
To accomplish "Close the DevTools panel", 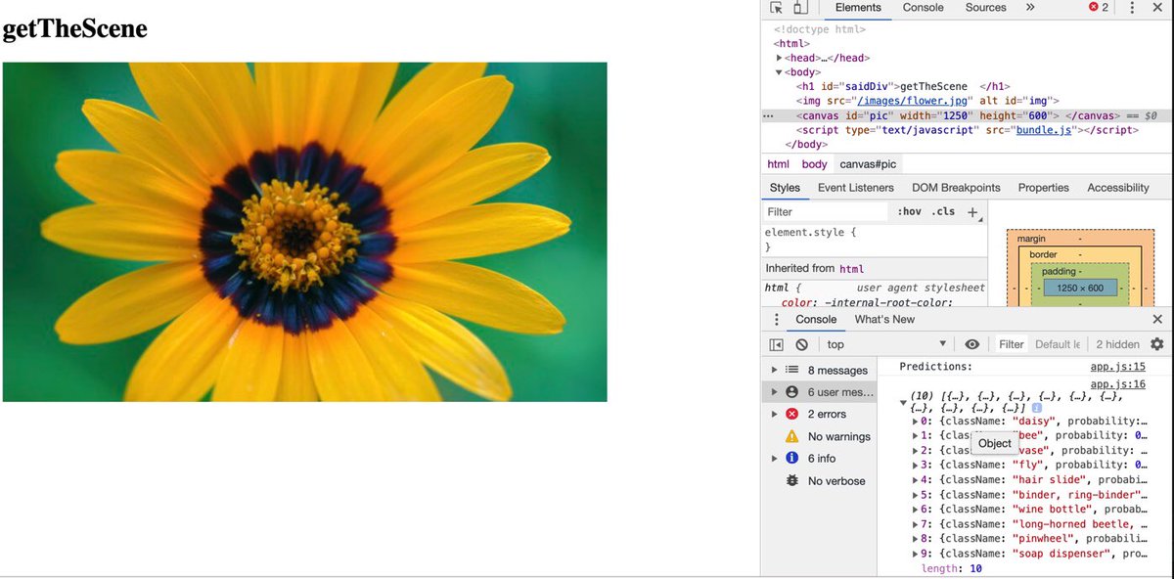I will pyautogui.click(x=1157, y=8).
